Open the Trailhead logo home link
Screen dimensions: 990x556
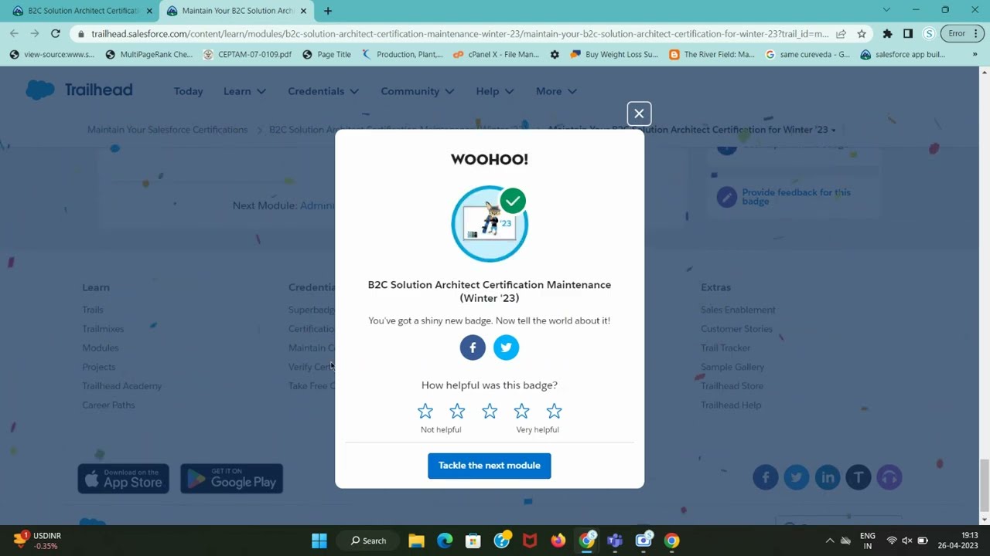[x=79, y=90]
